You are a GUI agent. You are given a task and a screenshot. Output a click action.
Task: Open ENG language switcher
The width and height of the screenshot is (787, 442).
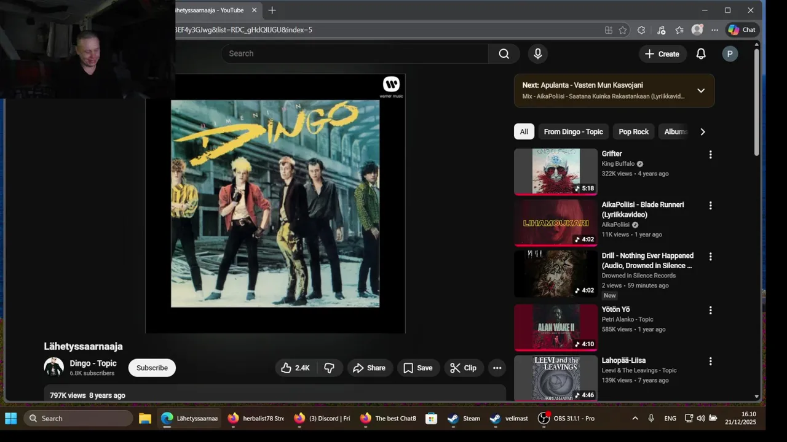click(670, 419)
